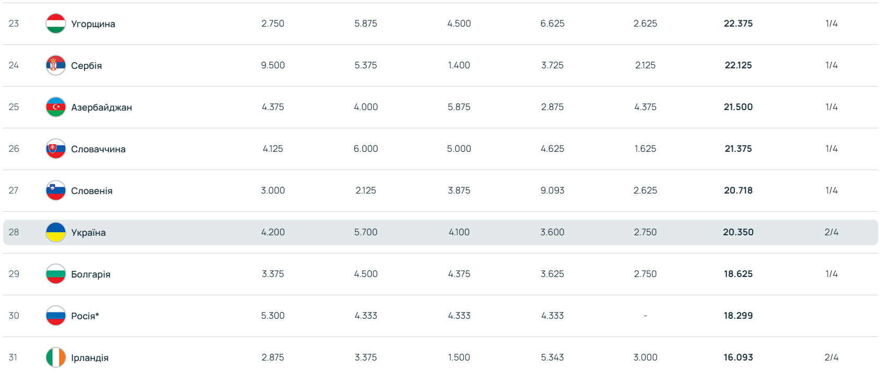Select the highlighted Україна row name
Screen dimensions: 882x373
(x=88, y=233)
